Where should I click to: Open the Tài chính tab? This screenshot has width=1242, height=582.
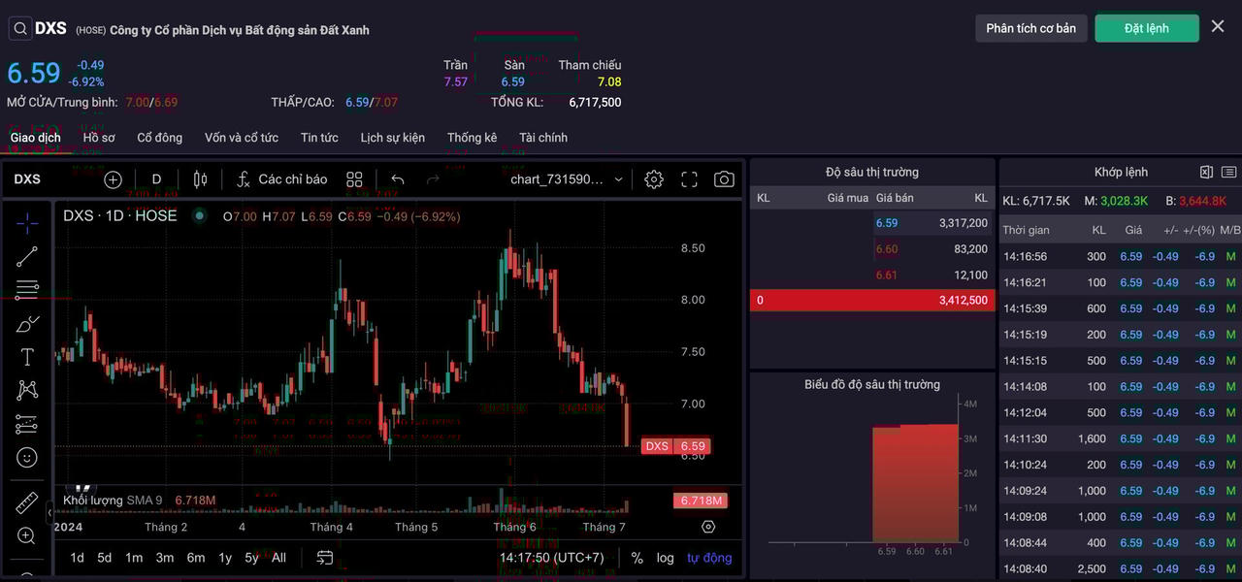click(x=543, y=138)
